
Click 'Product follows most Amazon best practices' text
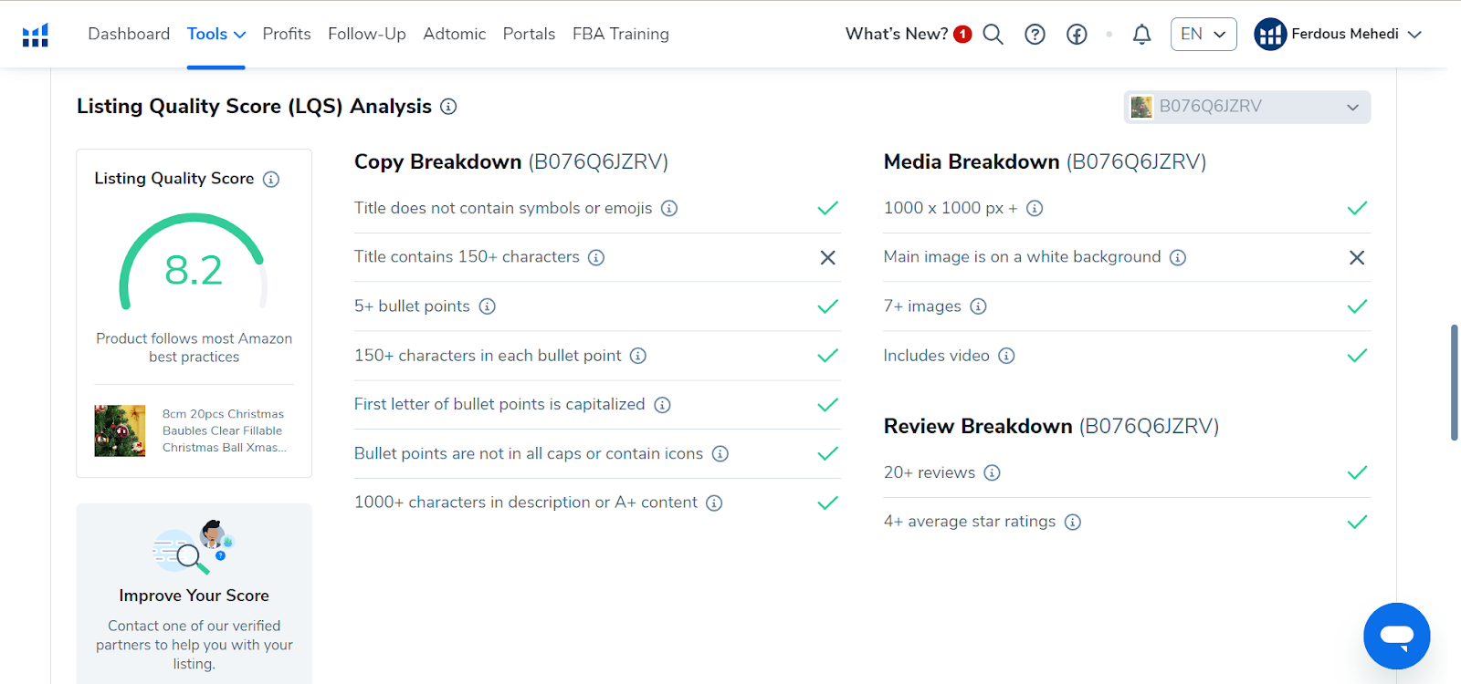(x=194, y=347)
